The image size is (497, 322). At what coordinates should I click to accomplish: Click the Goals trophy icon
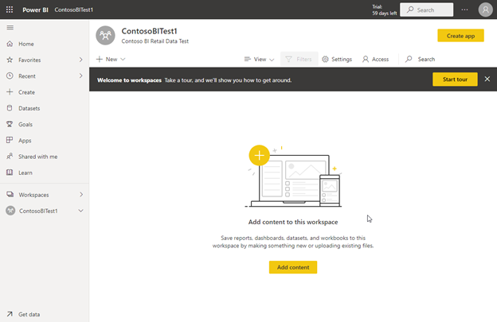coord(10,124)
